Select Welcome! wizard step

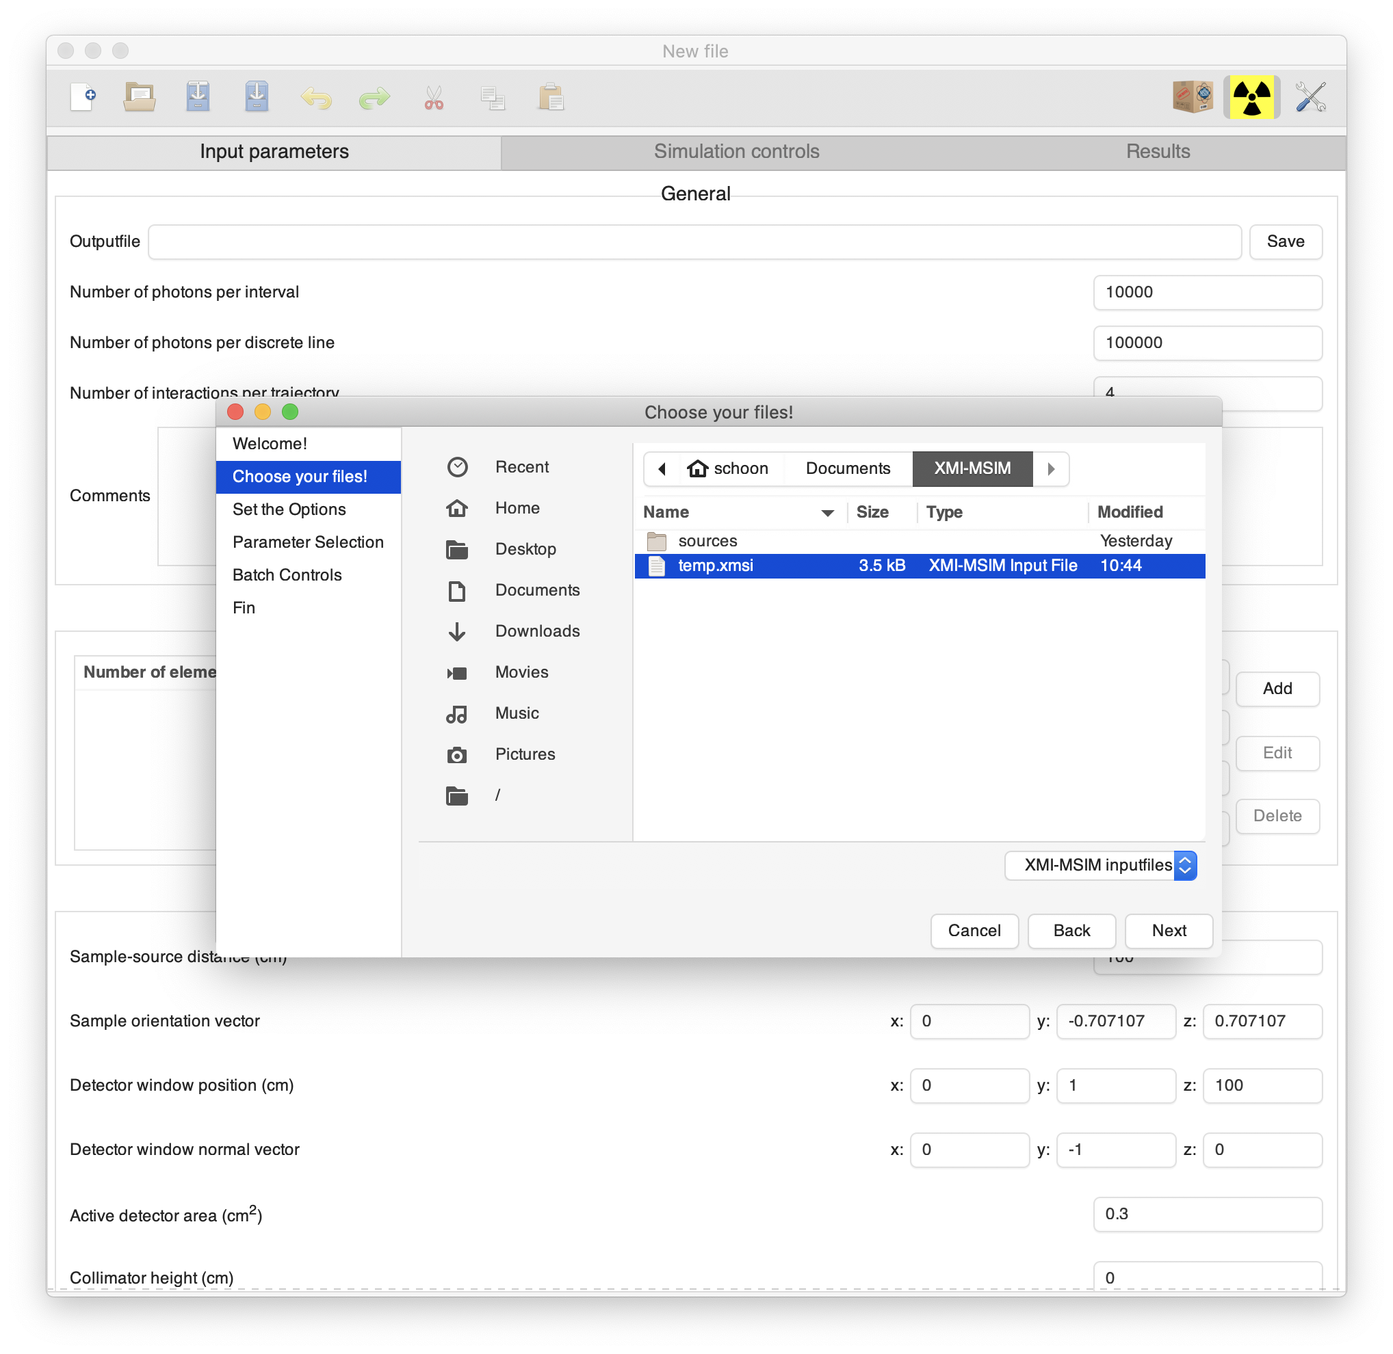click(x=308, y=444)
